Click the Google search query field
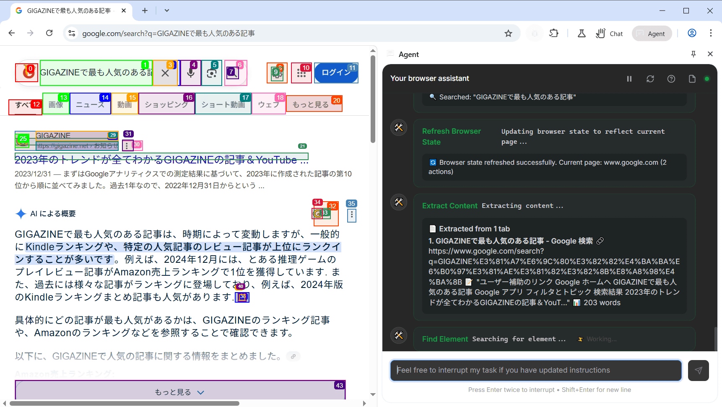Screen dimensions: 722x407 [96, 73]
